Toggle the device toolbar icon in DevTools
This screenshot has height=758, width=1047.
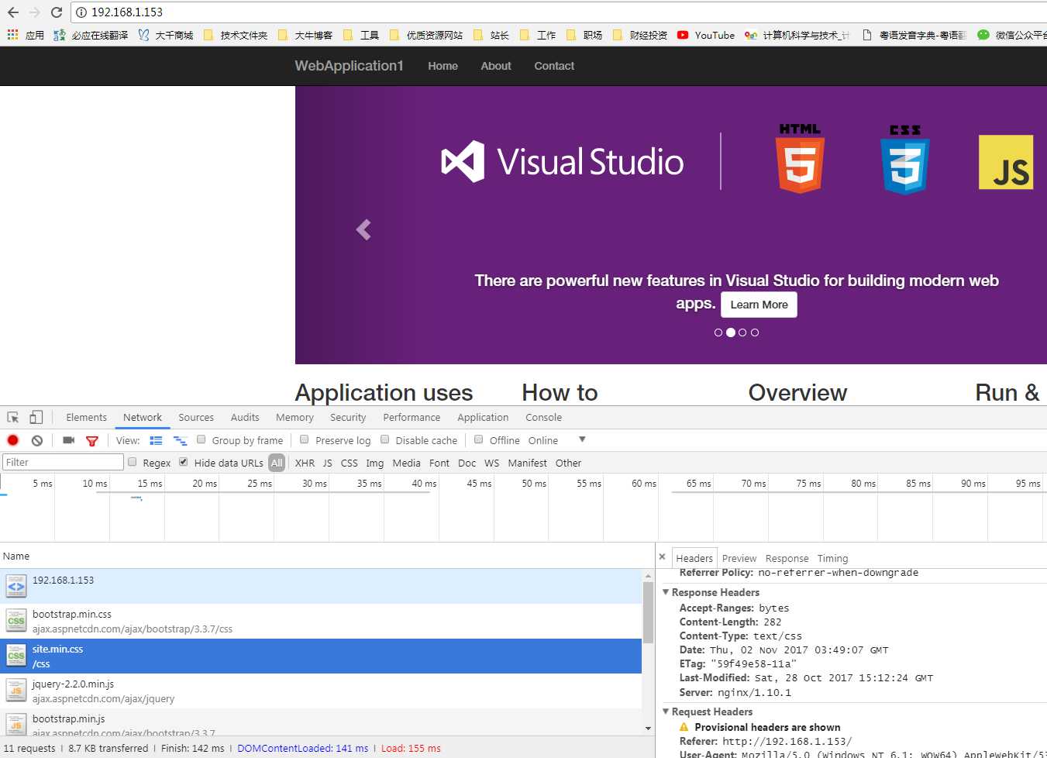pyautogui.click(x=36, y=417)
